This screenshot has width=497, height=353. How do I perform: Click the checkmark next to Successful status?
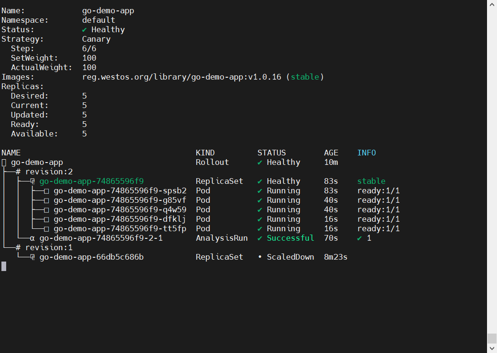[260, 238]
